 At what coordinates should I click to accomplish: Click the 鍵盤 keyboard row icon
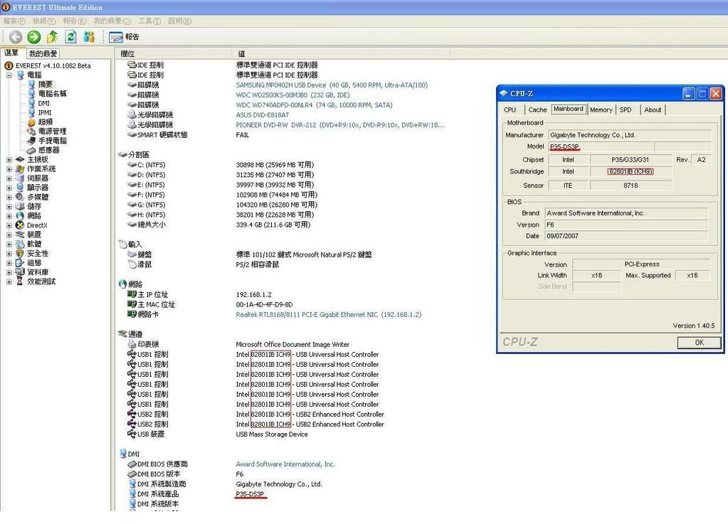click(132, 255)
